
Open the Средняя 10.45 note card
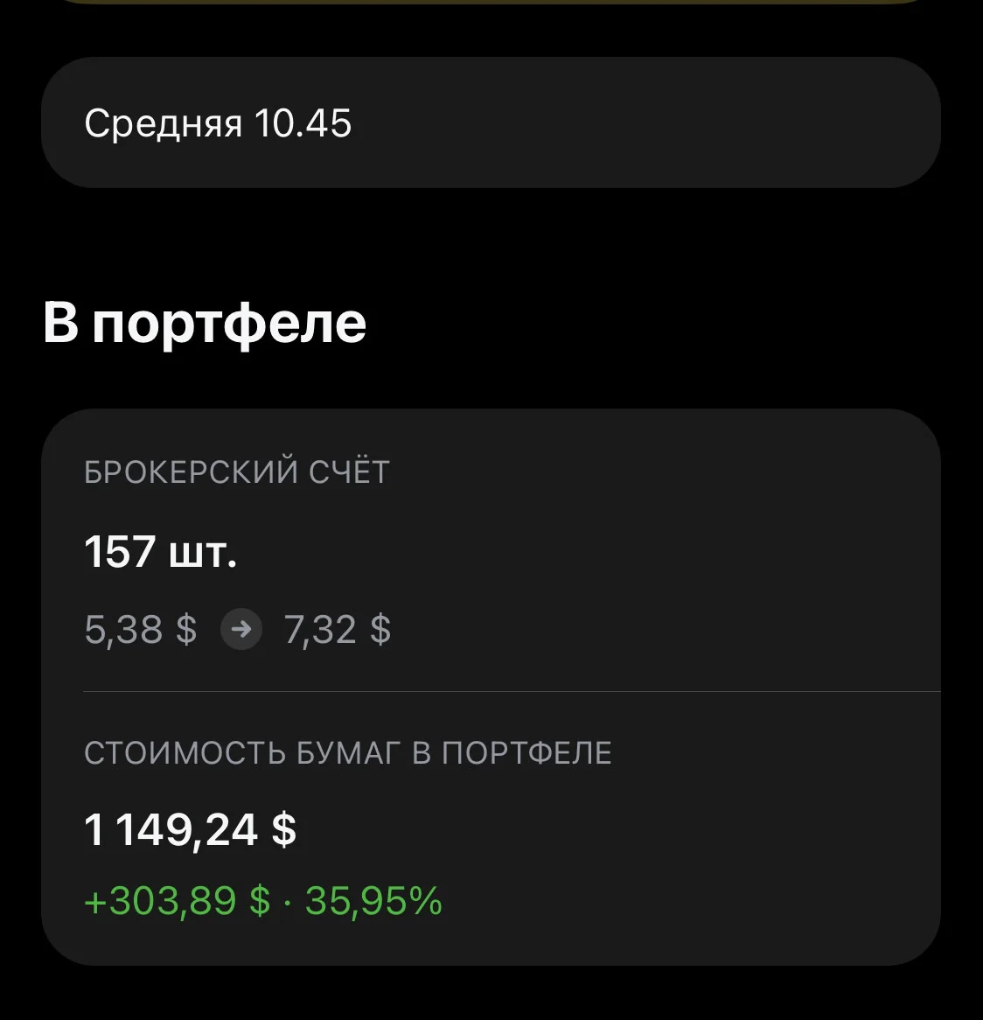click(x=491, y=122)
